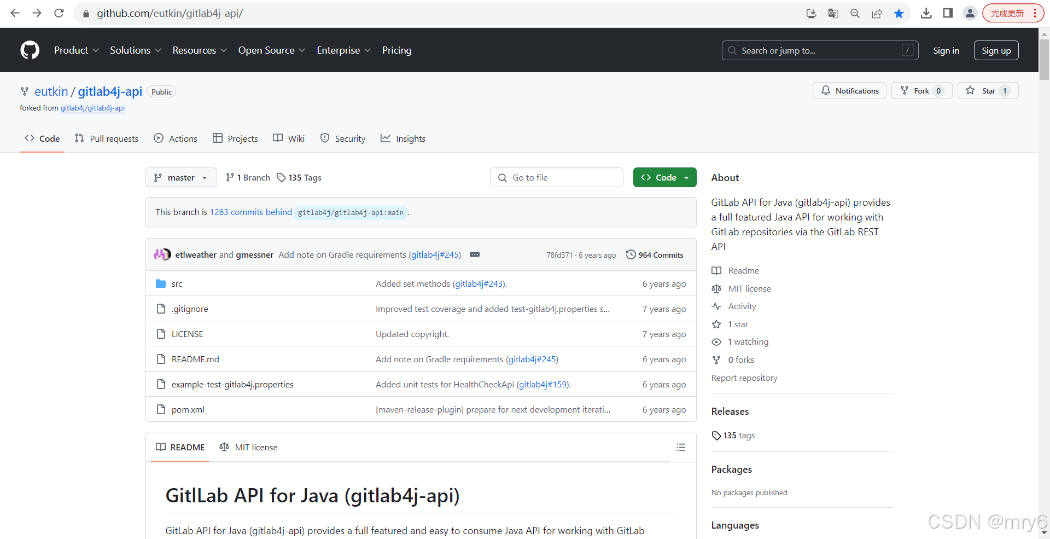
Task: View the 135 Tags link near branch selector
Action: point(299,177)
